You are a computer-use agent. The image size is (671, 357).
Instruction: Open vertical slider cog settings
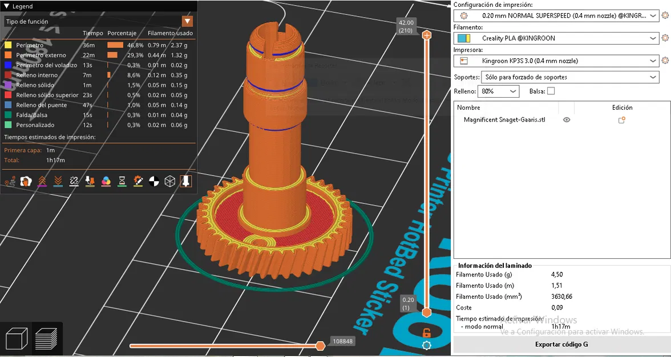click(426, 345)
